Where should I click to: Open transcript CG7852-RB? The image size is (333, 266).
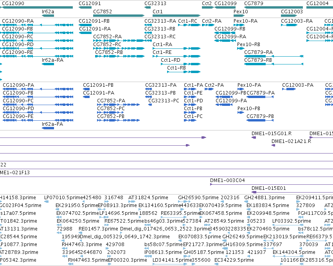[x=109, y=52]
